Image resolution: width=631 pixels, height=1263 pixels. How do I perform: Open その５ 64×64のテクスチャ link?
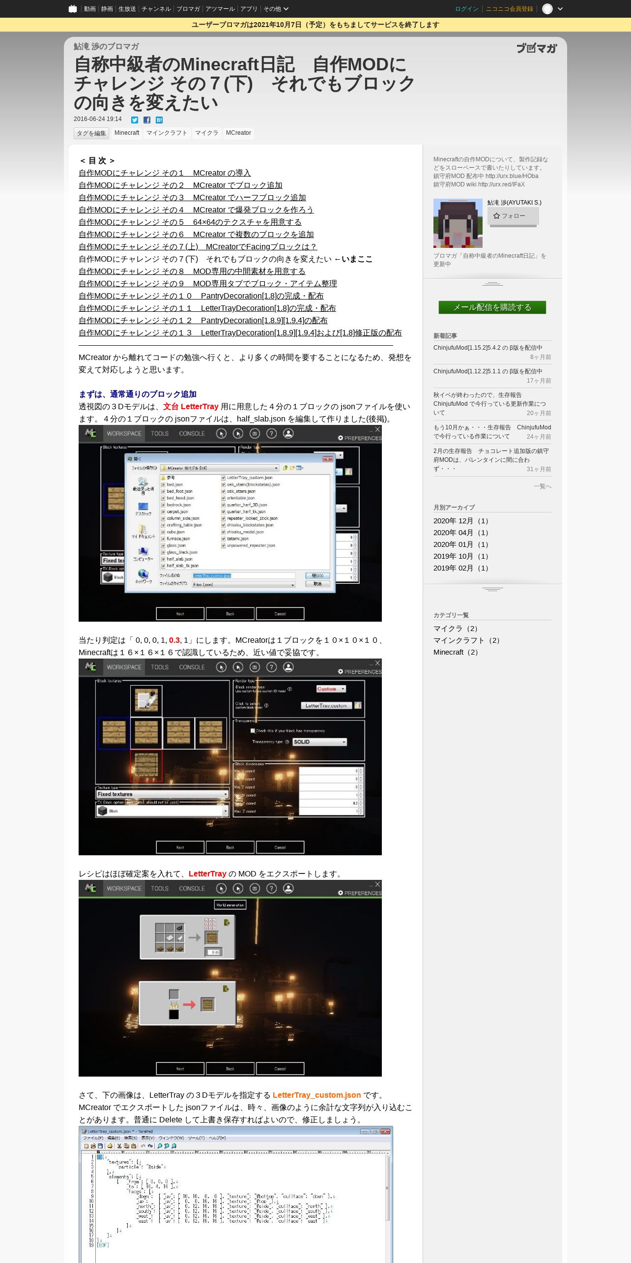pyautogui.click(x=190, y=222)
